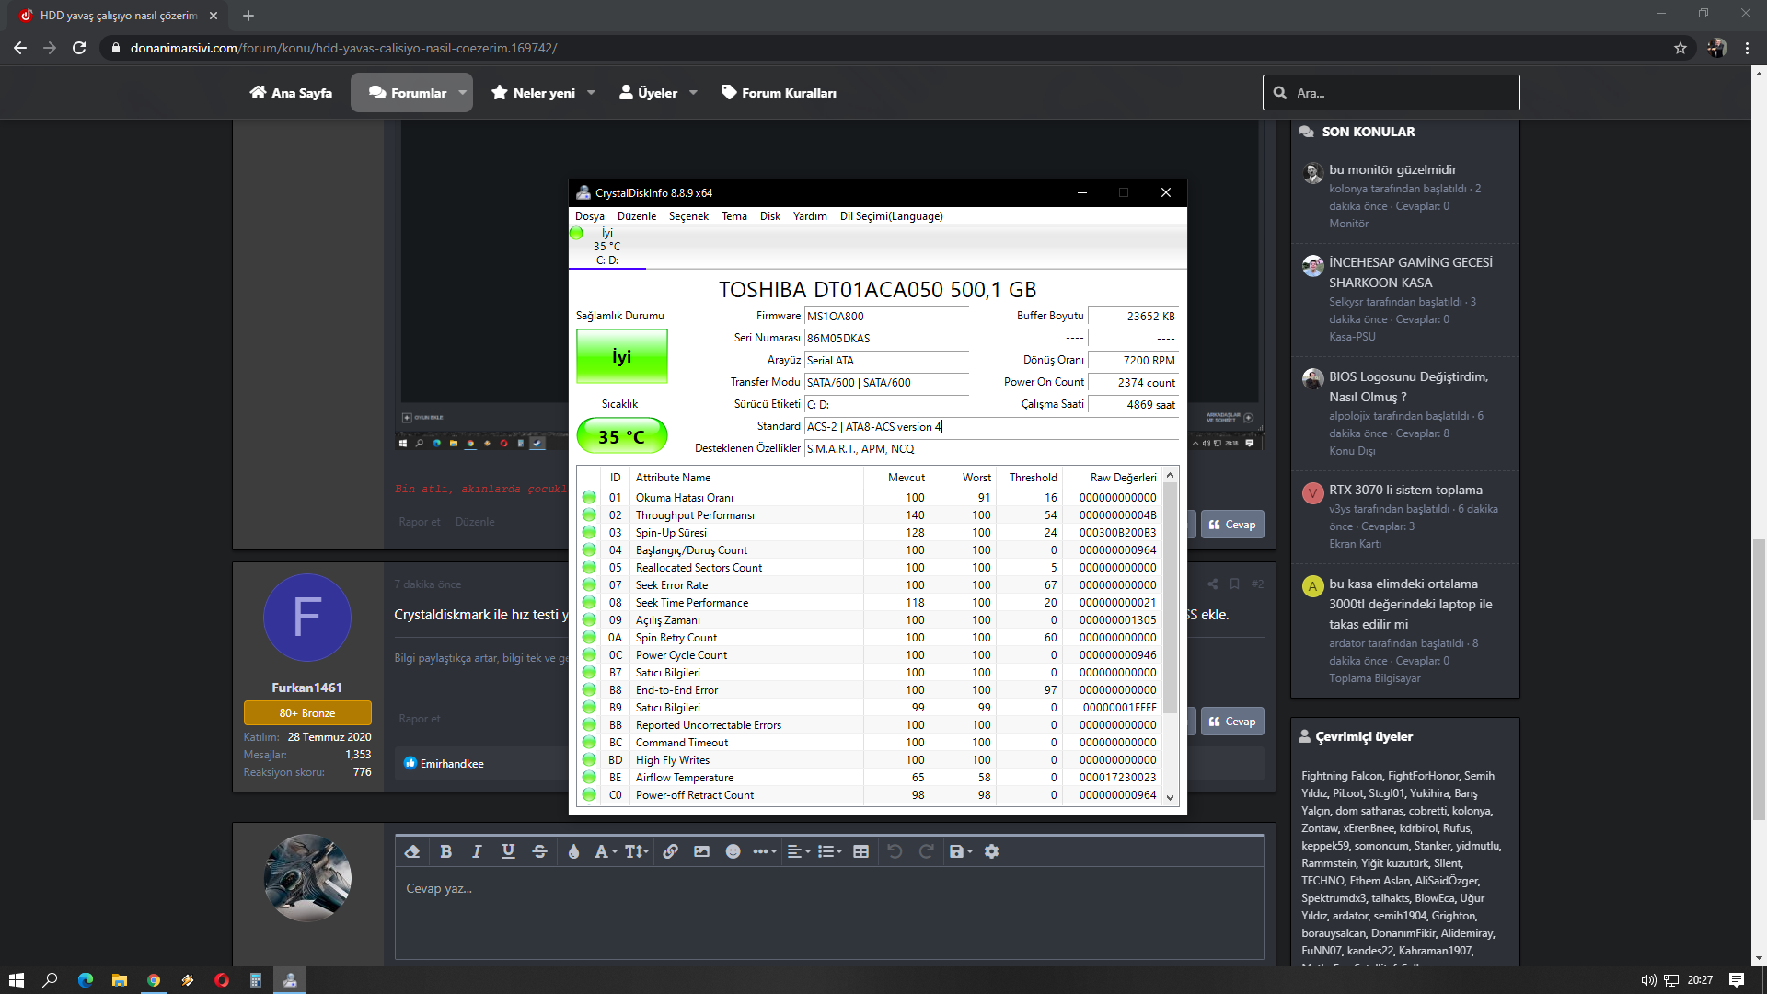Open the Dil Seçimi(Language) menu

tap(891, 216)
